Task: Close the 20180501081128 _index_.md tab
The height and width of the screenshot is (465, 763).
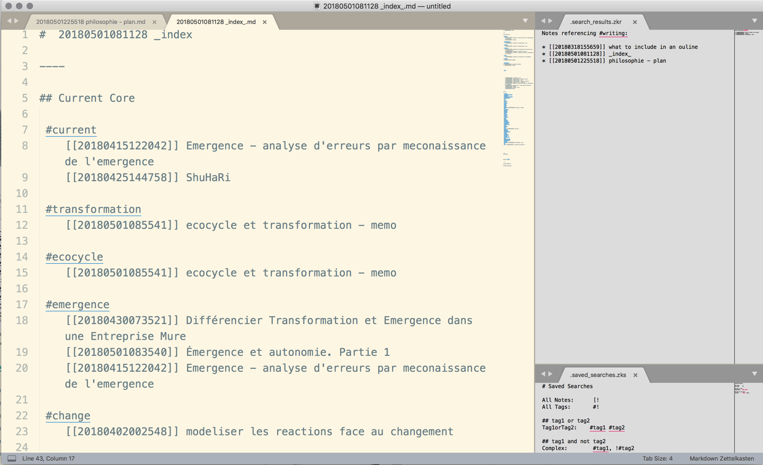Action: pos(264,22)
